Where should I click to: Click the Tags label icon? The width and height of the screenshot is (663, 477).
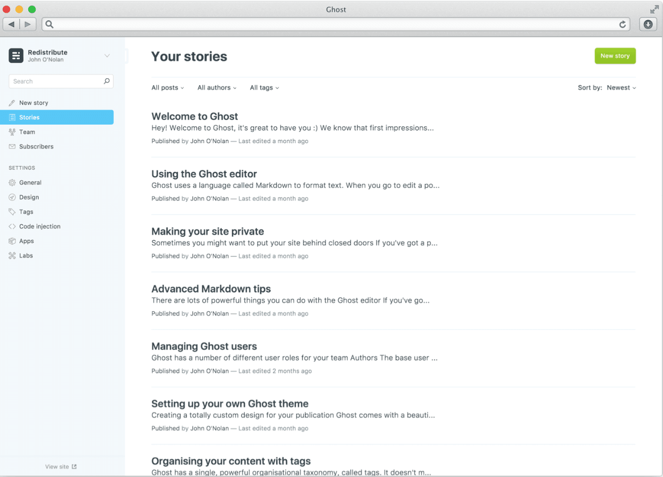(12, 212)
